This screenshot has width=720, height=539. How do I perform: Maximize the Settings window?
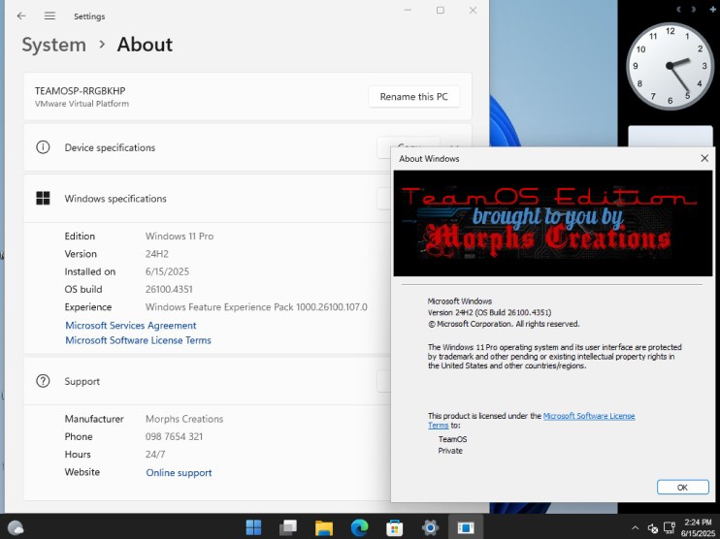click(441, 10)
